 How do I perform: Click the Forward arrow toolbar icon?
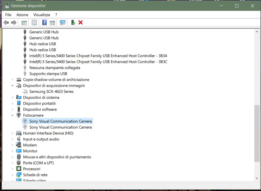tap(14, 23)
